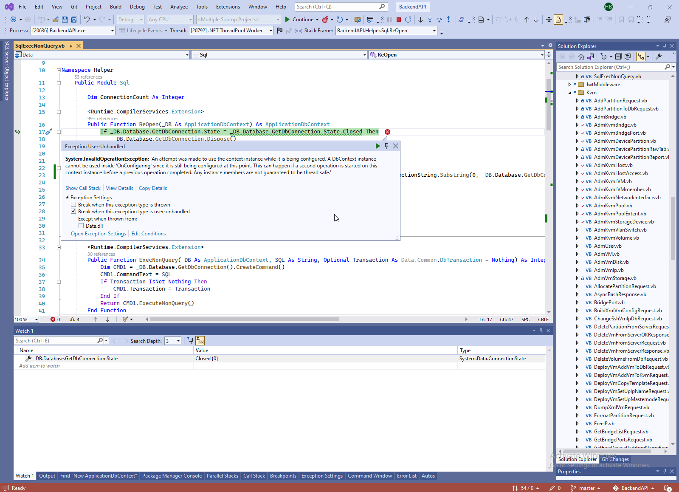Click the Step Over debugger icon
Screen dimensions: 679x492
point(440,20)
